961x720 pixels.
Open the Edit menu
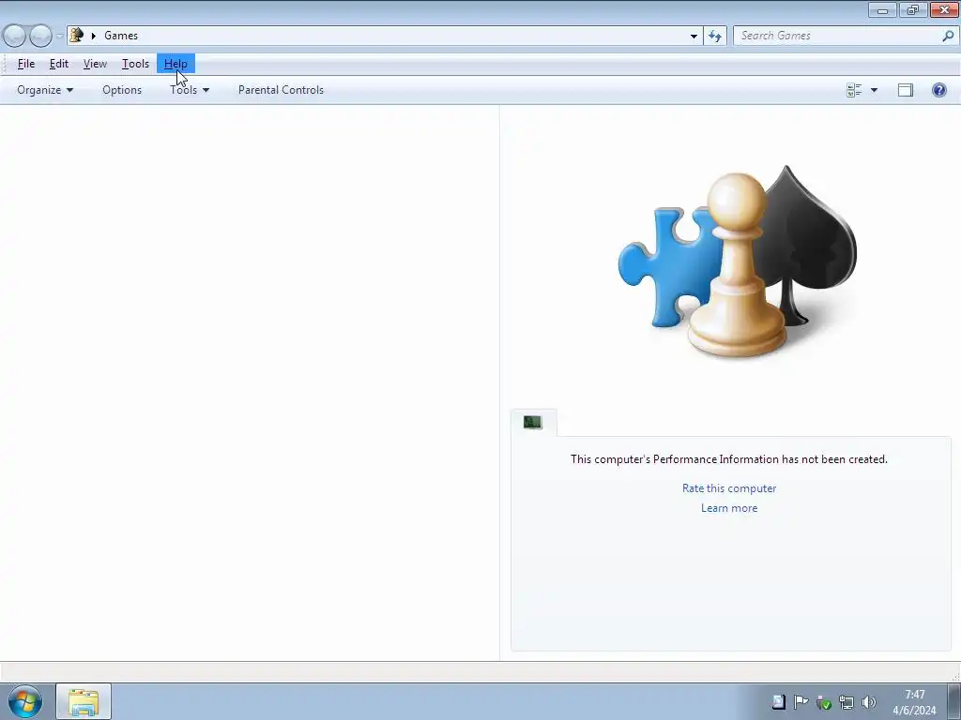point(59,64)
